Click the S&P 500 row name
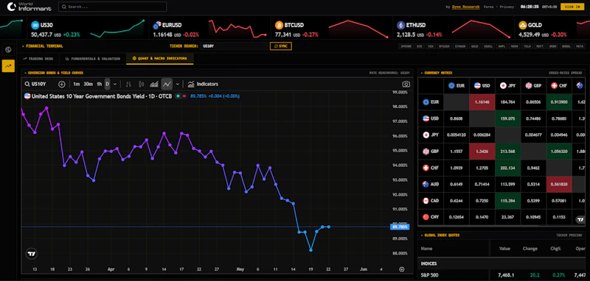The image size is (590, 281). 429,275
